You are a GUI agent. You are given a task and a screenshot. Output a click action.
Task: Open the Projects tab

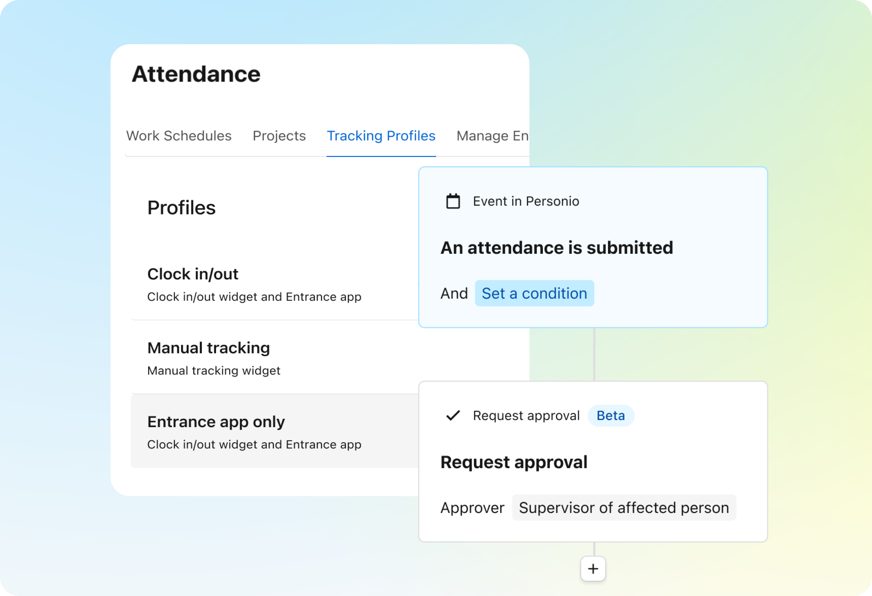pyautogui.click(x=279, y=136)
